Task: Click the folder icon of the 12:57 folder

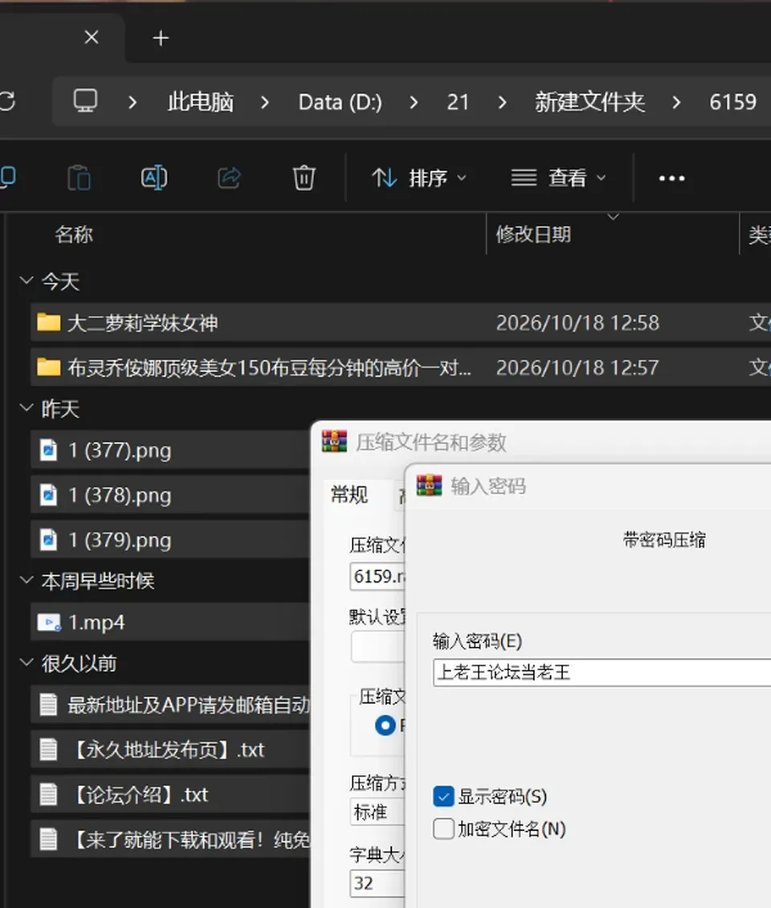Action: 49,367
